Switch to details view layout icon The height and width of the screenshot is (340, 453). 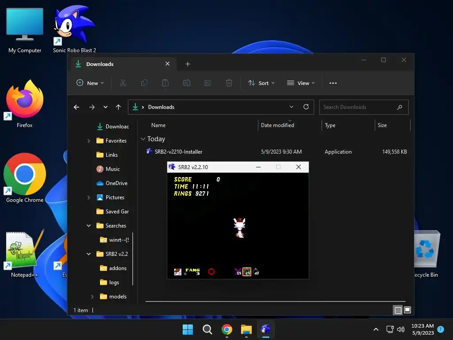click(398, 310)
